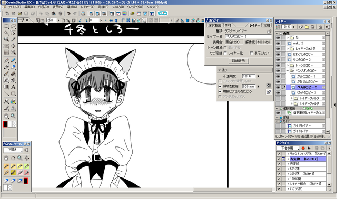Screen dimensions: 337x199
Task: Click the flip vertical arrow icon
Action: click(116, 20)
